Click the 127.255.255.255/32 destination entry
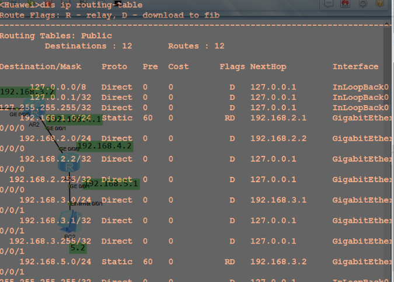This screenshot has height=282, width=394. tap(46, 108)
